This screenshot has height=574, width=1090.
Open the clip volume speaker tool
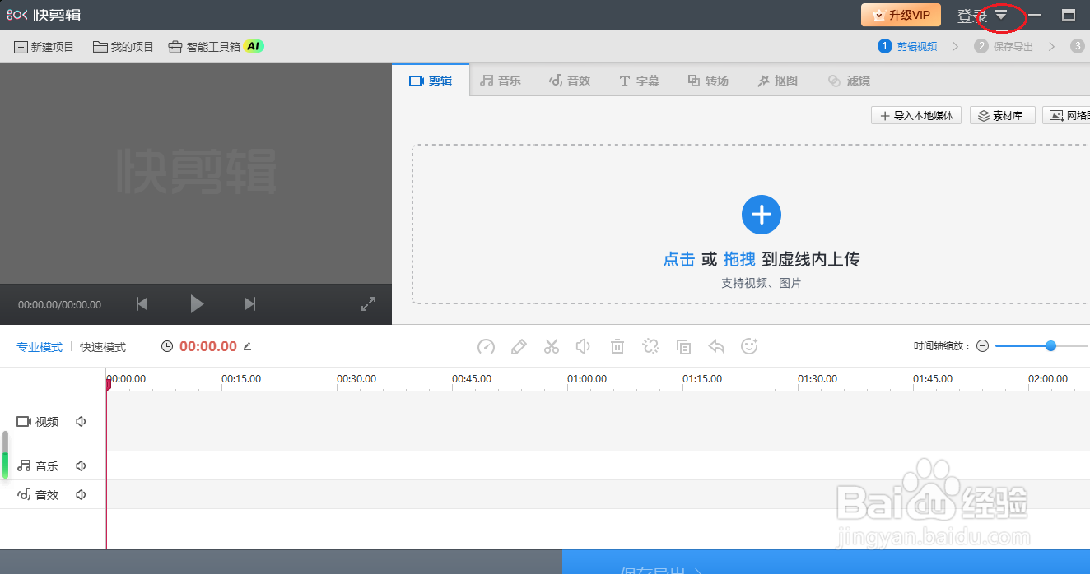click(x=584, y=346)
